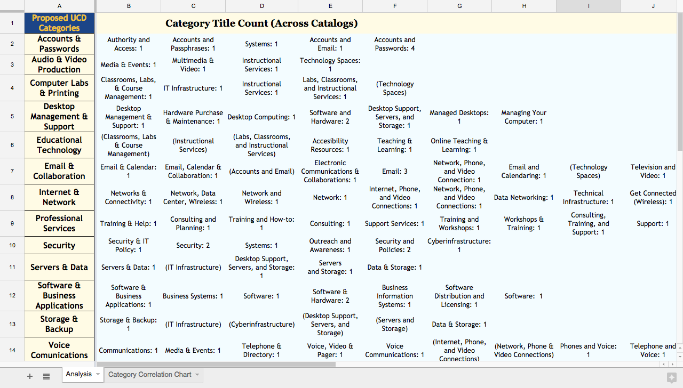Open the all sheets list icon
Image resolution: width=683 pixels, height=388 pixels.
tap(46, 376)
